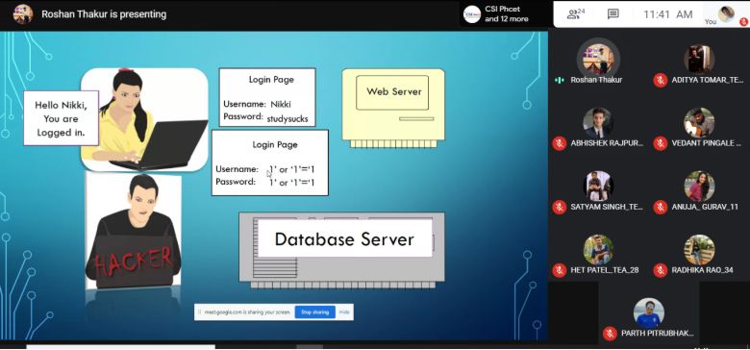Click SATYAM SINGH's muted microphone icon
Viewport: 750px width, 350px height.
[x=560, y=207]
